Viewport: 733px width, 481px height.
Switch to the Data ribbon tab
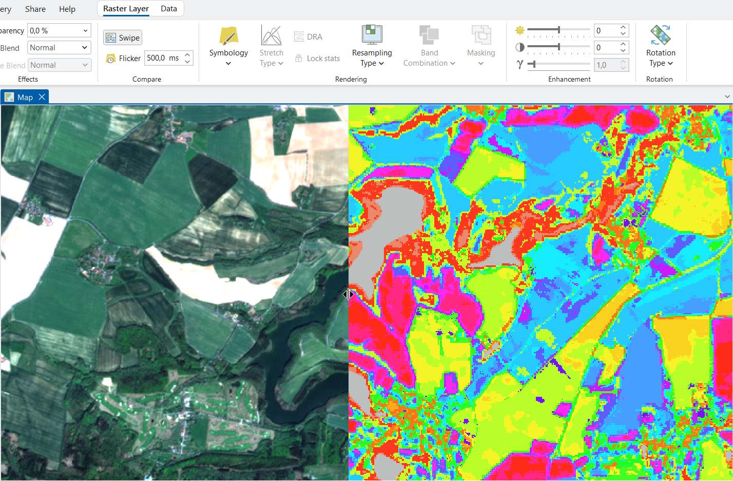pyautogui.click(x=168, y=9)
